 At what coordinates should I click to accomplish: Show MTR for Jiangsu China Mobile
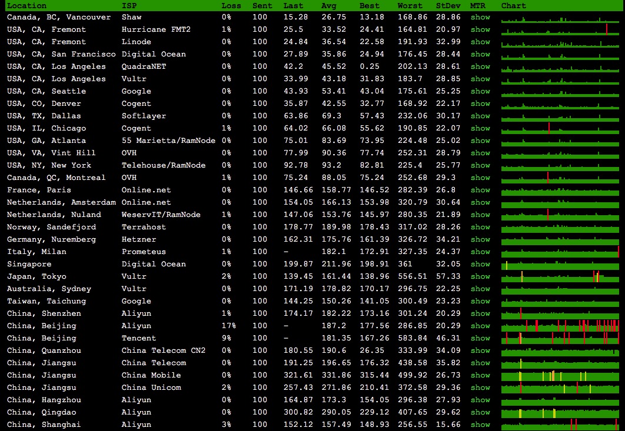(480, 375)
